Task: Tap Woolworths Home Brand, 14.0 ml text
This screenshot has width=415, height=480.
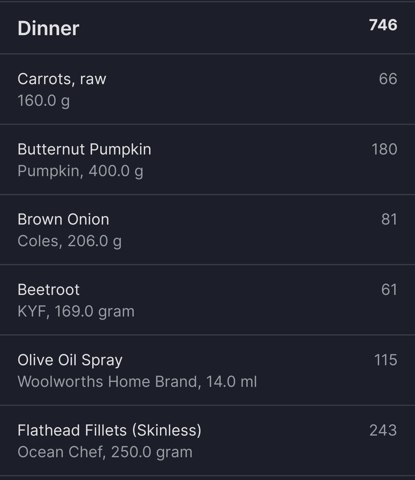Action: pos(137,382)
